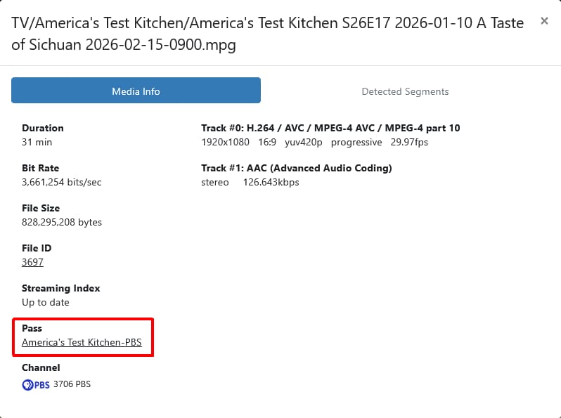Click the Channel field label
This screenshot has width=561, height=418.
click(x=41, y=367)
